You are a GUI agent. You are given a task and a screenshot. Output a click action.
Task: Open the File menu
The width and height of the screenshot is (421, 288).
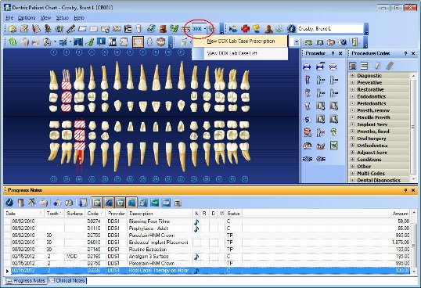click(9, 18)
